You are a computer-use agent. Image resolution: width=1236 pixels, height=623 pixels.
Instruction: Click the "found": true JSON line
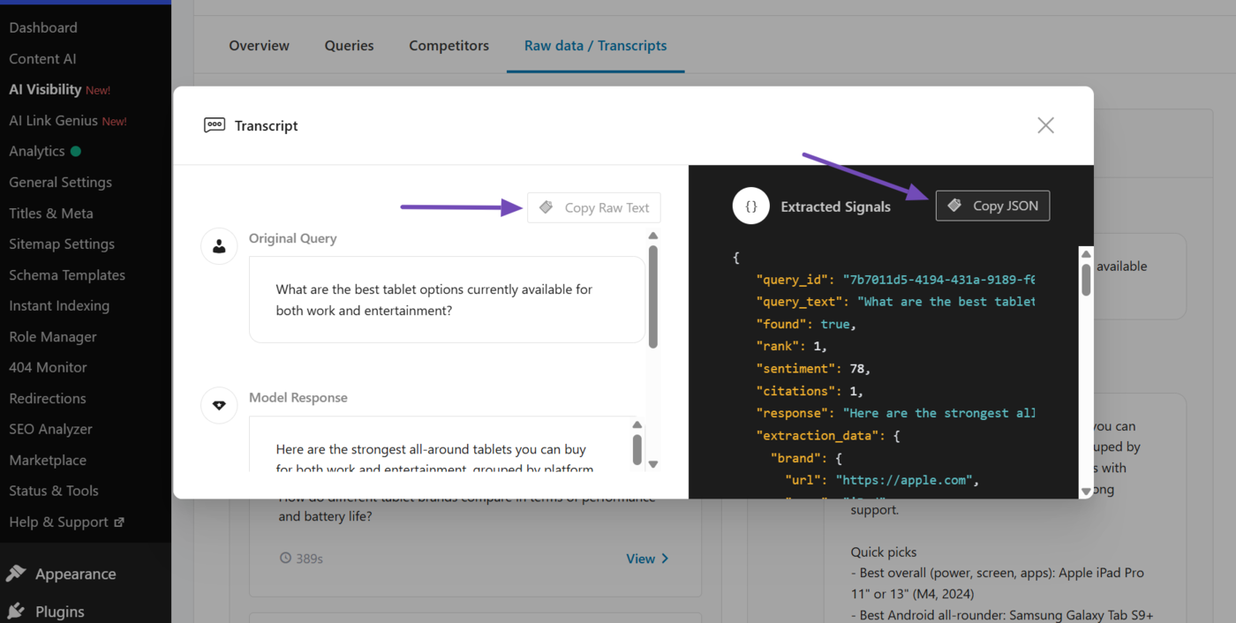(x=806, y=324)
